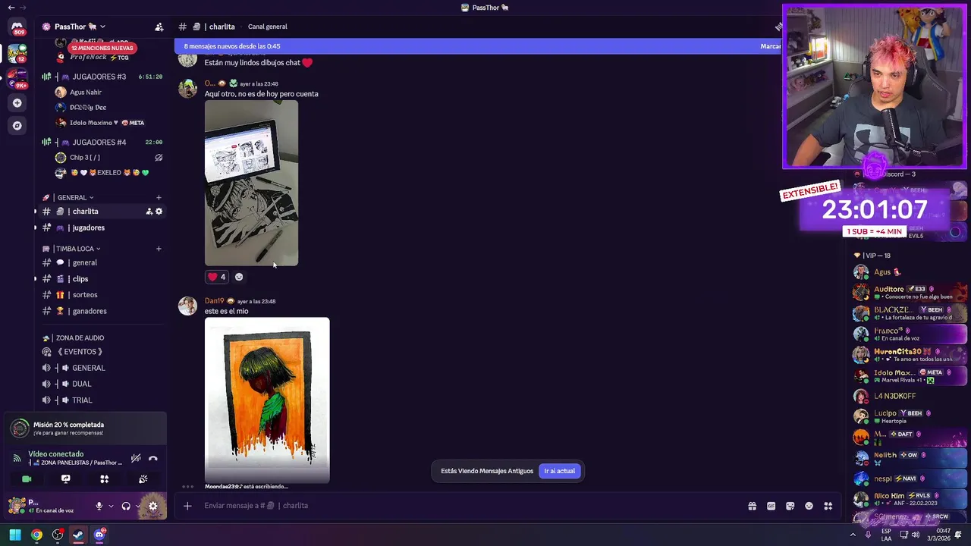Toggle heart reaction with count 4
The width and height of the screenshot is (971, 546).
click(x=217, y=277)
